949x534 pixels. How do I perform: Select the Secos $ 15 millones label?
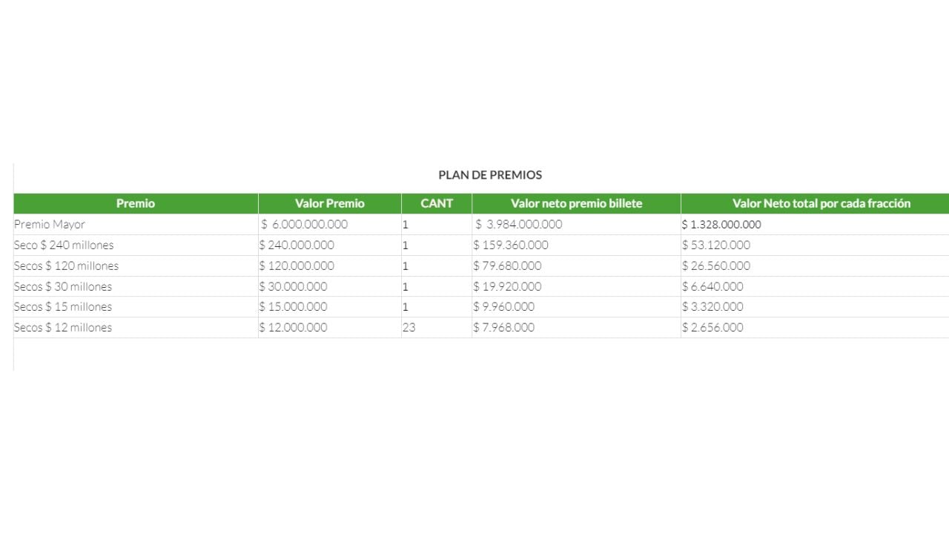[x=63, y=306]
